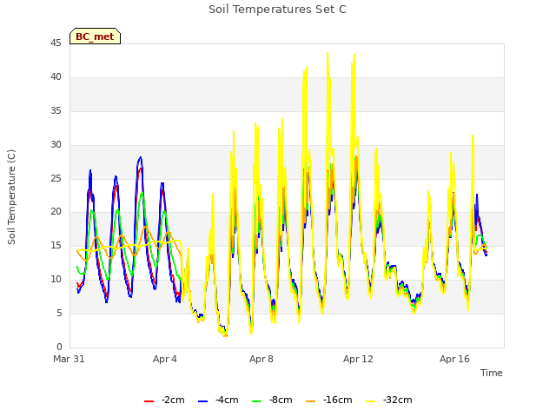The height and width of the screenshot is (417, 556).
Task: Click the Soil Temperature (C) axis title
Action: (11, 197)
